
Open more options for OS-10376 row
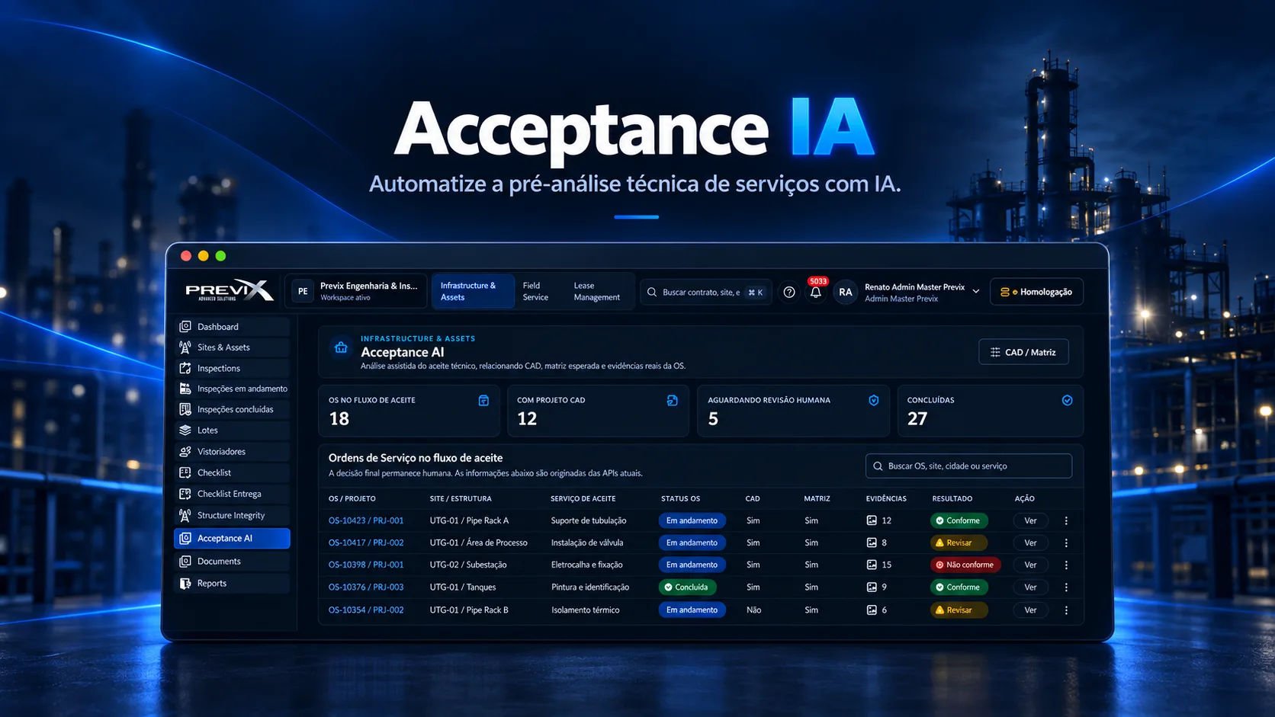pyautogui.click(x=1066, y=587)
